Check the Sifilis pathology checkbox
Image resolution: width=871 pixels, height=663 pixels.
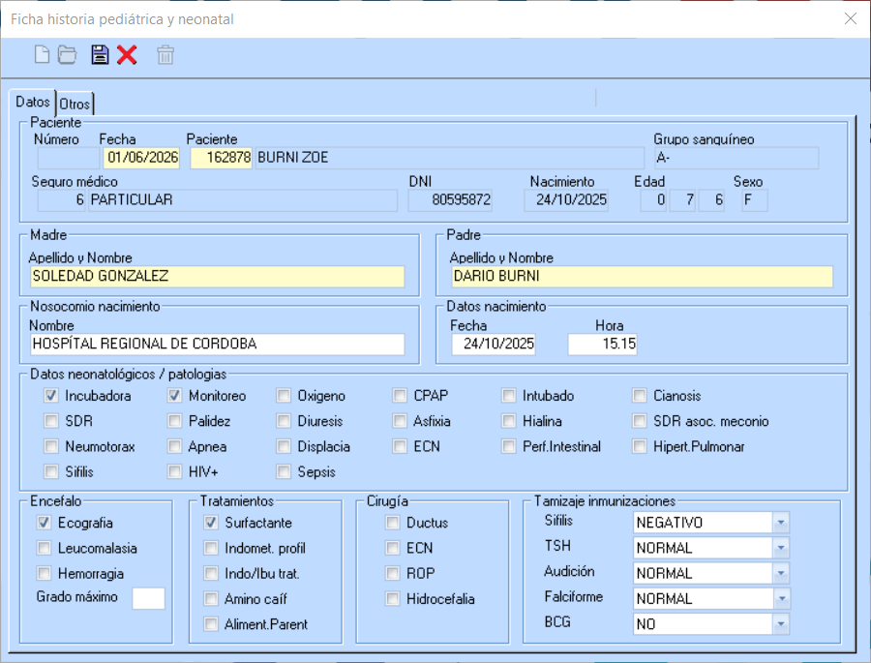coord(51,471)
